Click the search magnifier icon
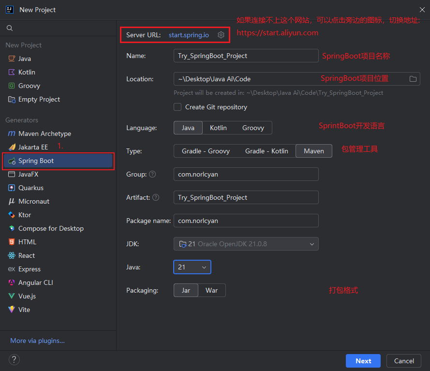The height and width of the screenshot is (371, 430). click(x=10, y=28)
